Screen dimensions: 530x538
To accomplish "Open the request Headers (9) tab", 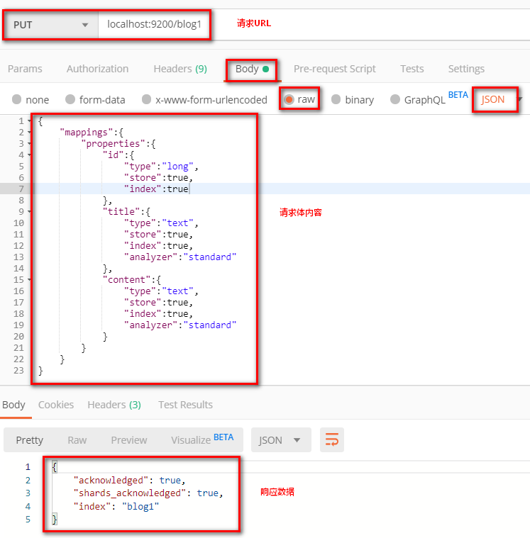I will (180, 69).
